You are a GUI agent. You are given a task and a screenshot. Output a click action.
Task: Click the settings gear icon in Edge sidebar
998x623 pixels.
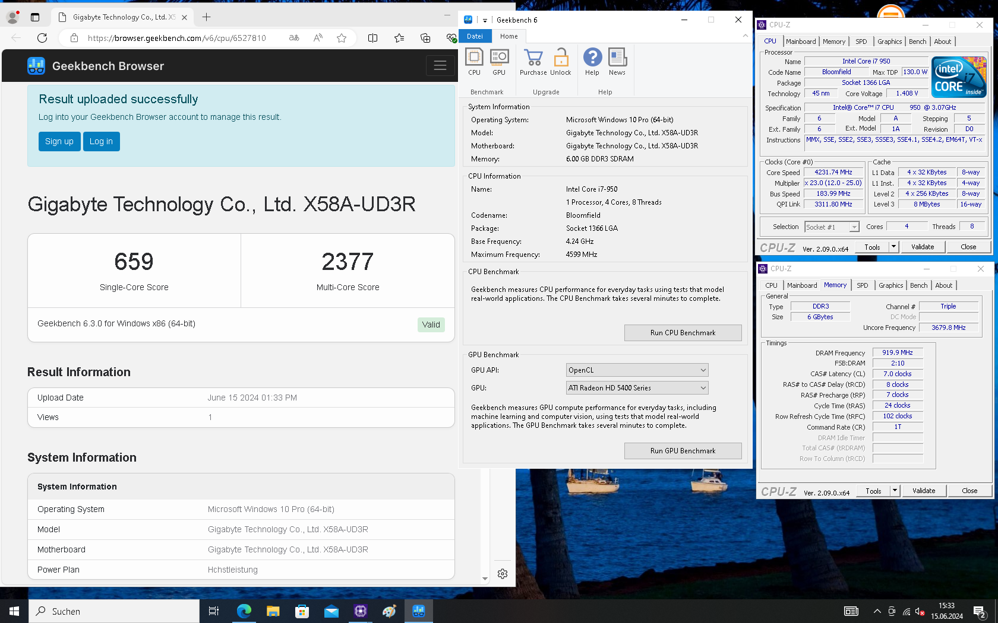[x=503, y=574]
